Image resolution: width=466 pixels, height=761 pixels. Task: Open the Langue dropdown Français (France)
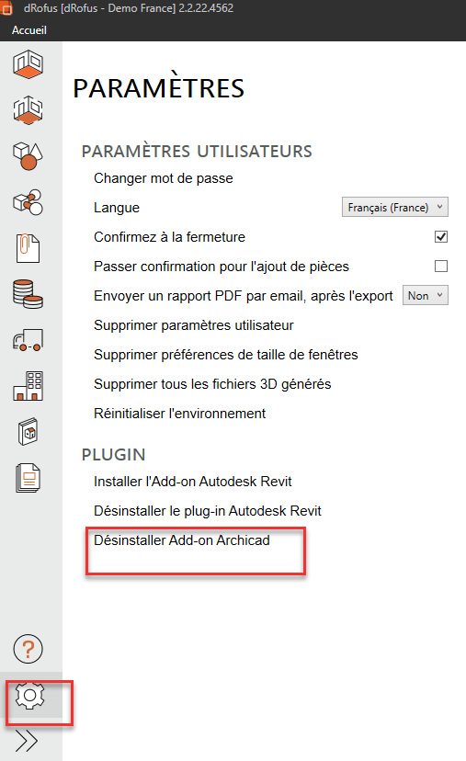(394, 207)
